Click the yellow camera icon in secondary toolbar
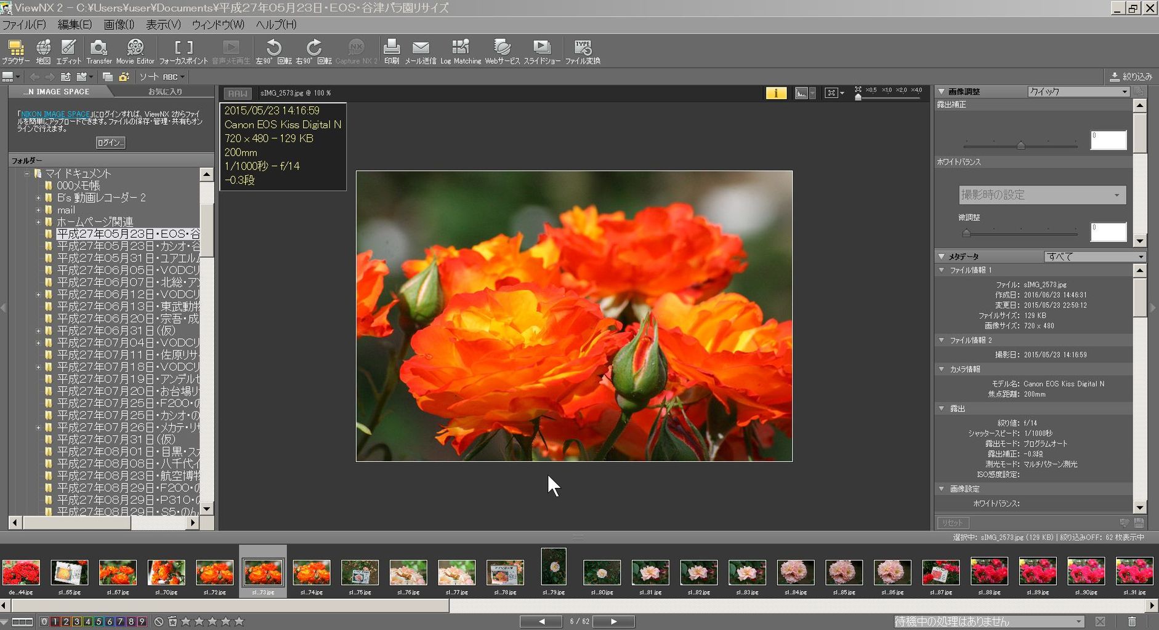Image resolution: width=1159 pixels, height=630 pixels. (124, 77)
